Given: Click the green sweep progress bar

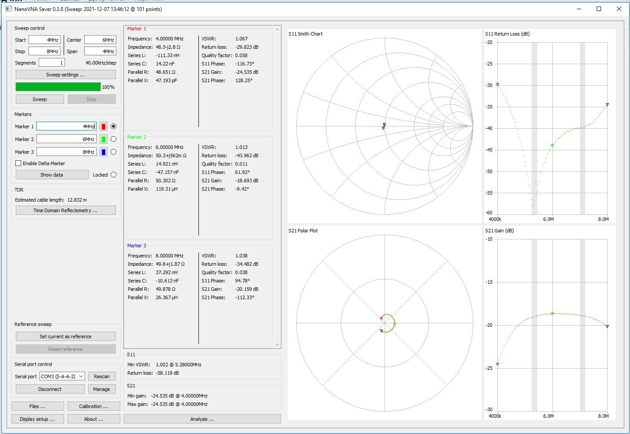Looking at the screenshot, I should click(58, 87).
